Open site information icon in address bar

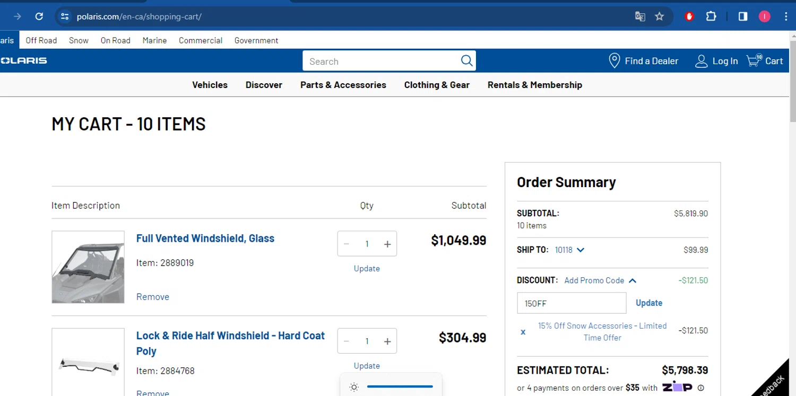tap(65, 16)
